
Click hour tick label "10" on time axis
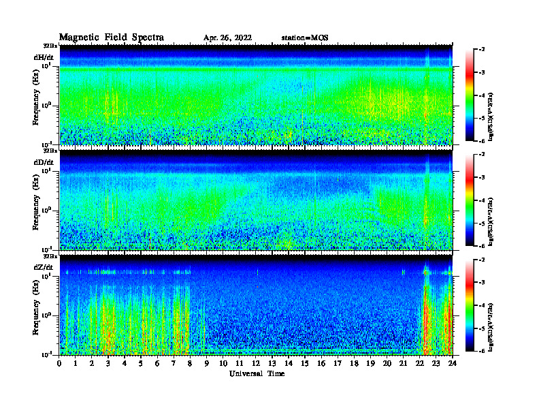point(223,364)
